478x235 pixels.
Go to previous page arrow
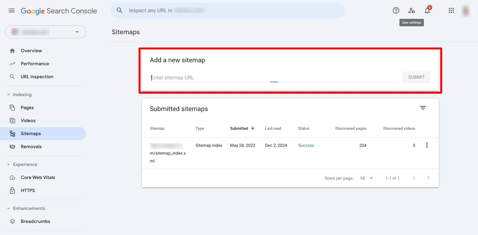pos(414,178)
